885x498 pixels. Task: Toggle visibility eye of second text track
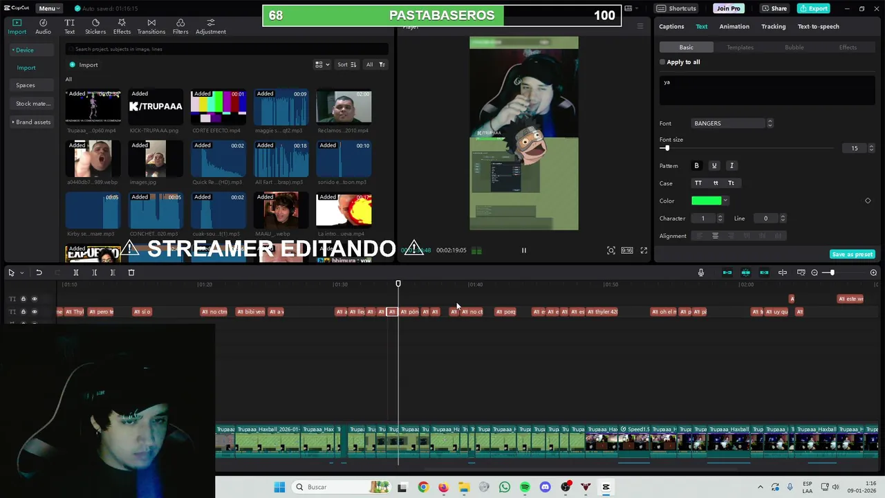tap(35, 312)
